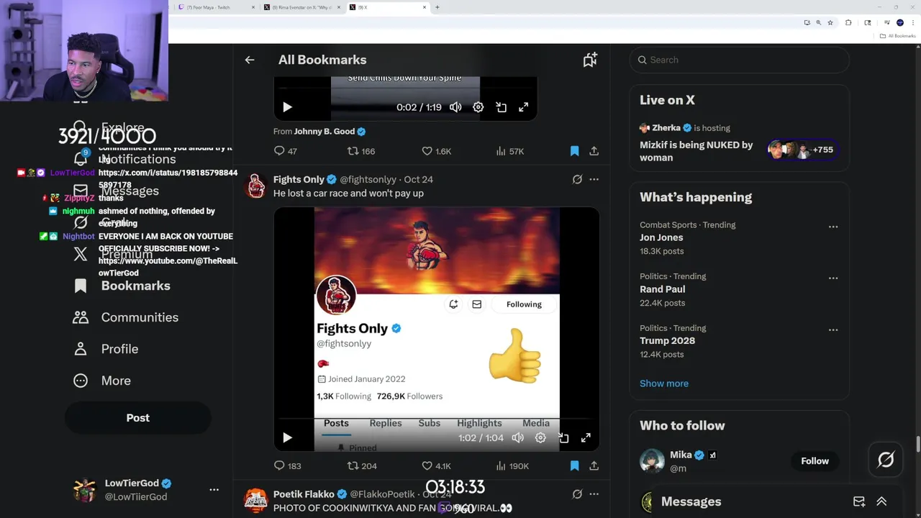Repost the post with 204 reposts
The width and height of the screenshot is (921, 518).
click(362, 465)
